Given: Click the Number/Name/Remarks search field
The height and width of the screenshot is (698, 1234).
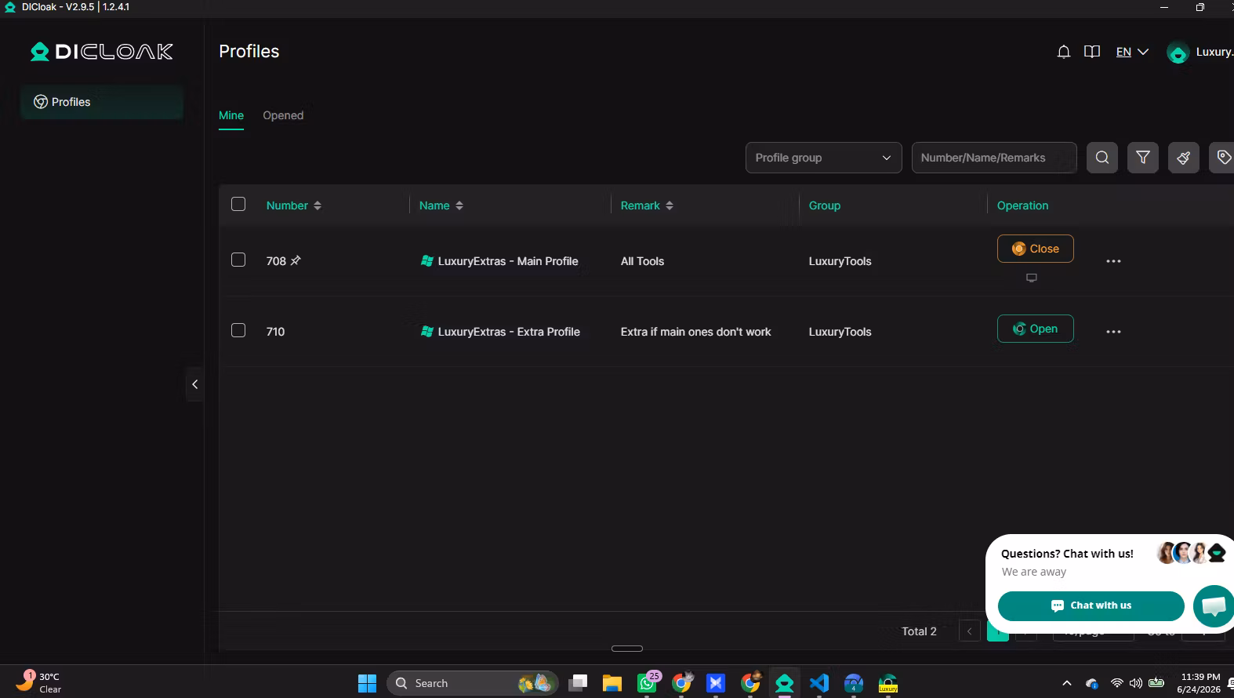Looking at the screenshot, I should 994,158.
